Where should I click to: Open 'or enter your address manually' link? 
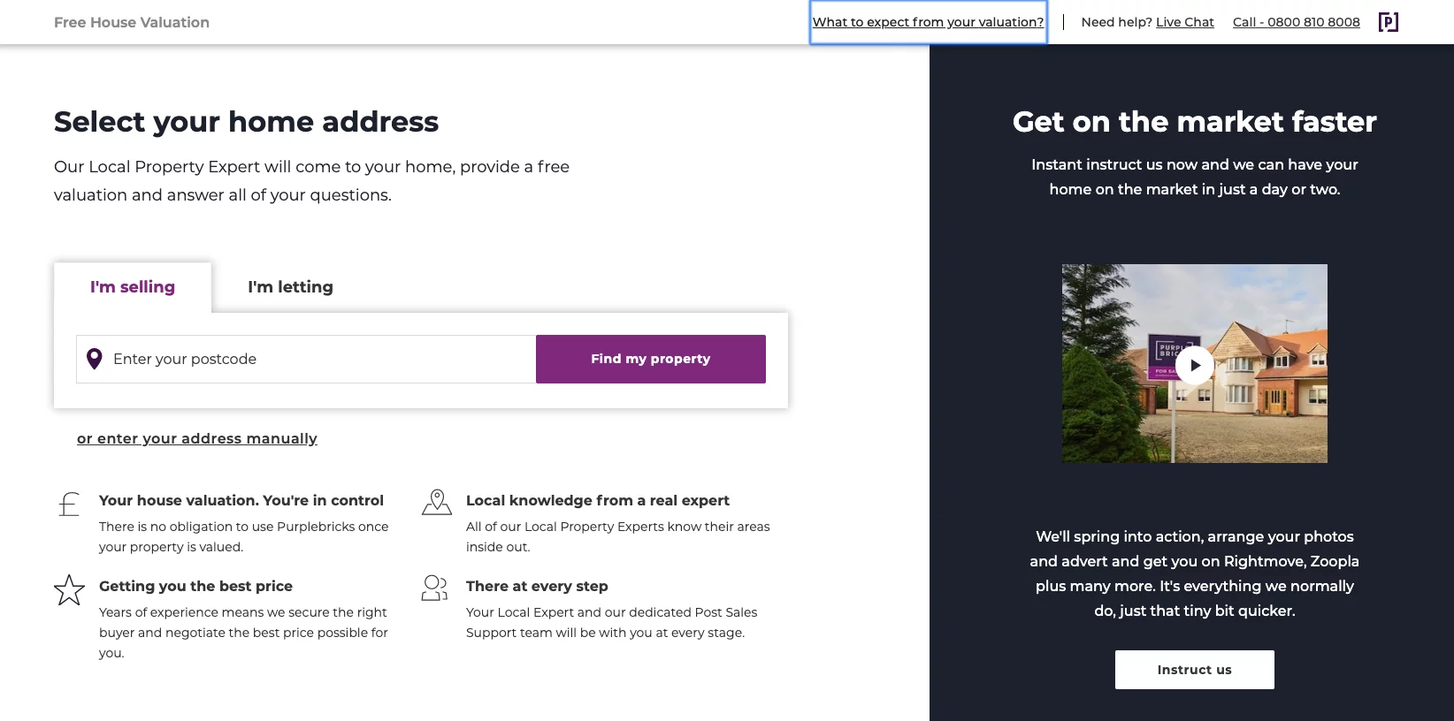click(x=197, y=438)
